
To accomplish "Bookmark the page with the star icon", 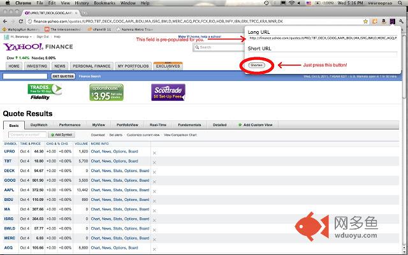I will click(x=365, y=21).
